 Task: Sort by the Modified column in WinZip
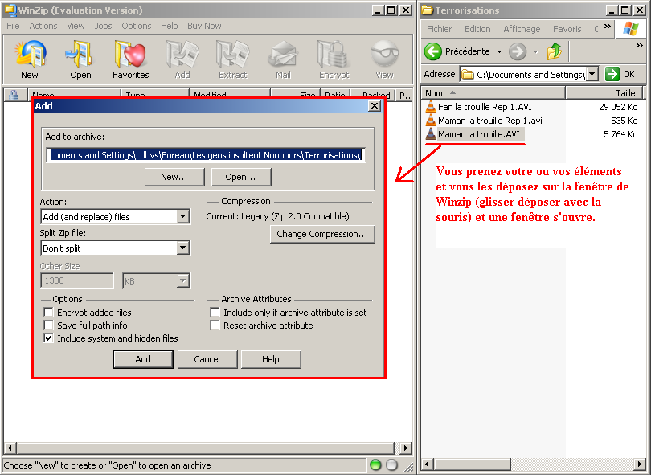230,95
